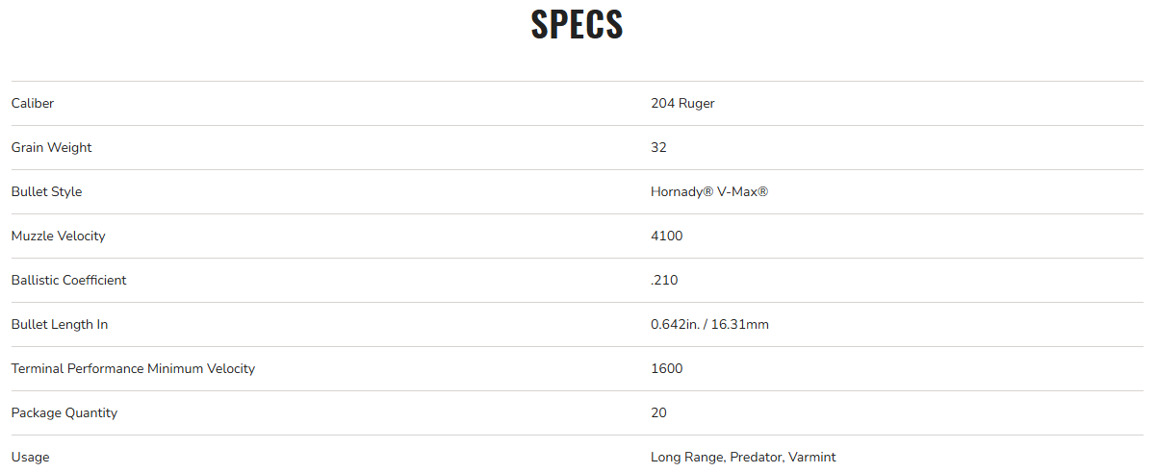Click the grain weight value 32
The image size is (1157, 473).
(658, 147)
